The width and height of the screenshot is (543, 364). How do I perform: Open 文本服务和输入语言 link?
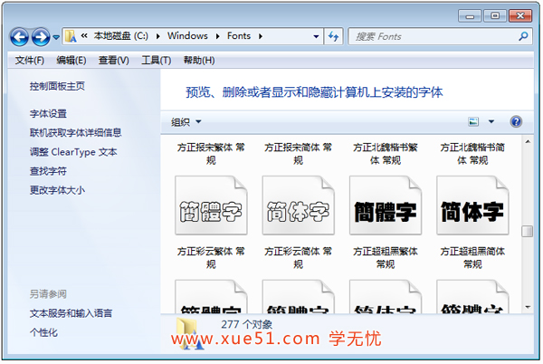click(x=71, y=313)
